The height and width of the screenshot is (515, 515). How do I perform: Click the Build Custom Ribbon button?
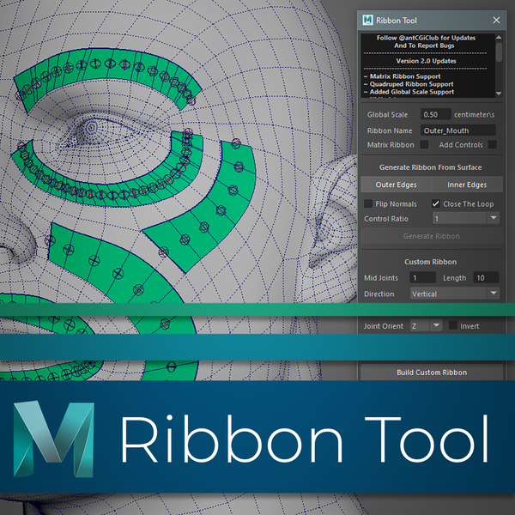click(432, 373)
